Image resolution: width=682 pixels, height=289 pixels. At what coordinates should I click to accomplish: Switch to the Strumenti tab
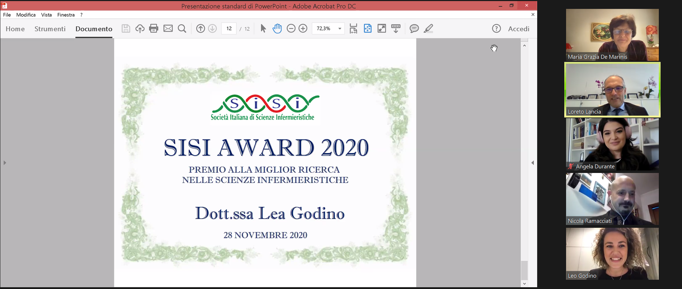click(x=50, y=29)
